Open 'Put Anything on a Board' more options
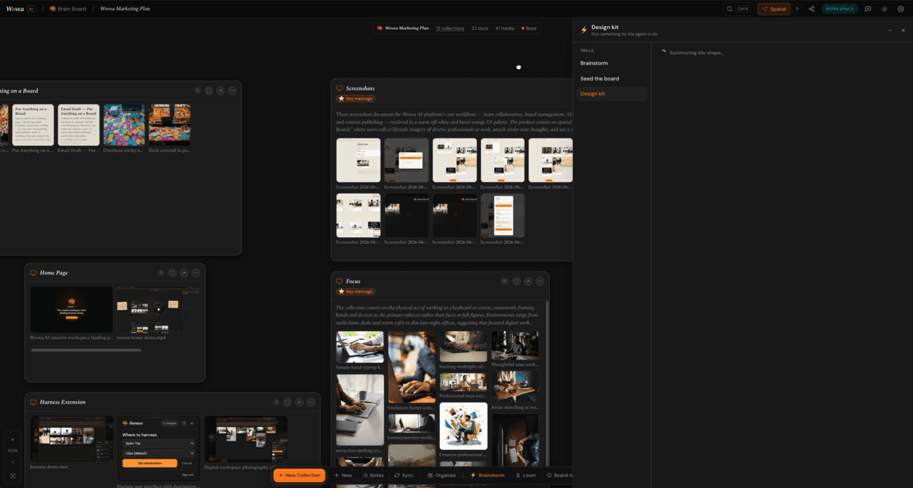This screenshot has height=488, width=913. pos(233,91)
